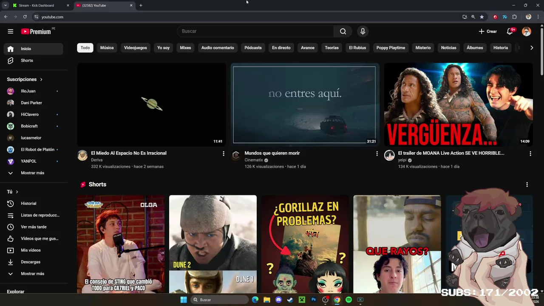544x306 pixels.
Task: Open the Mundos que quieren morir title
Action: tap(272, 153)
